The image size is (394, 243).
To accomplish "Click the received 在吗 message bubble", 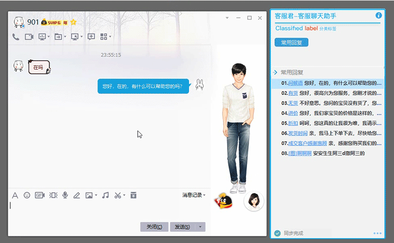I will coord(39,67).
